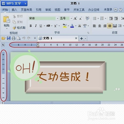Open the 插入 ribbon tab
This screenshot has height=124, width=124.
14,10
